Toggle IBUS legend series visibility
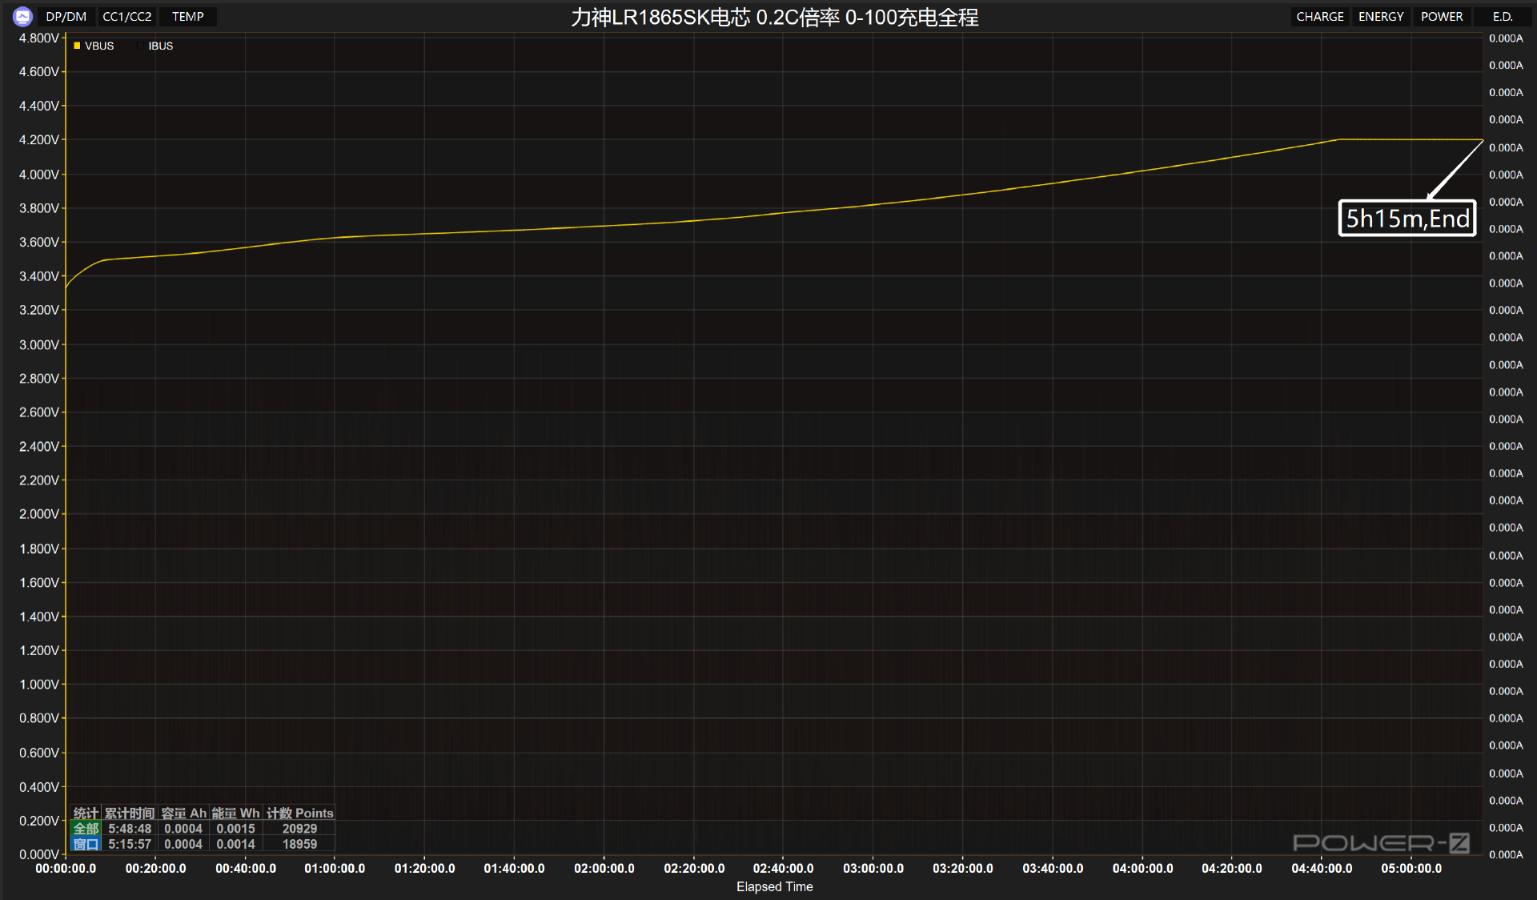Viewport: 1537px width, 900px height. [x=155, y=46]
